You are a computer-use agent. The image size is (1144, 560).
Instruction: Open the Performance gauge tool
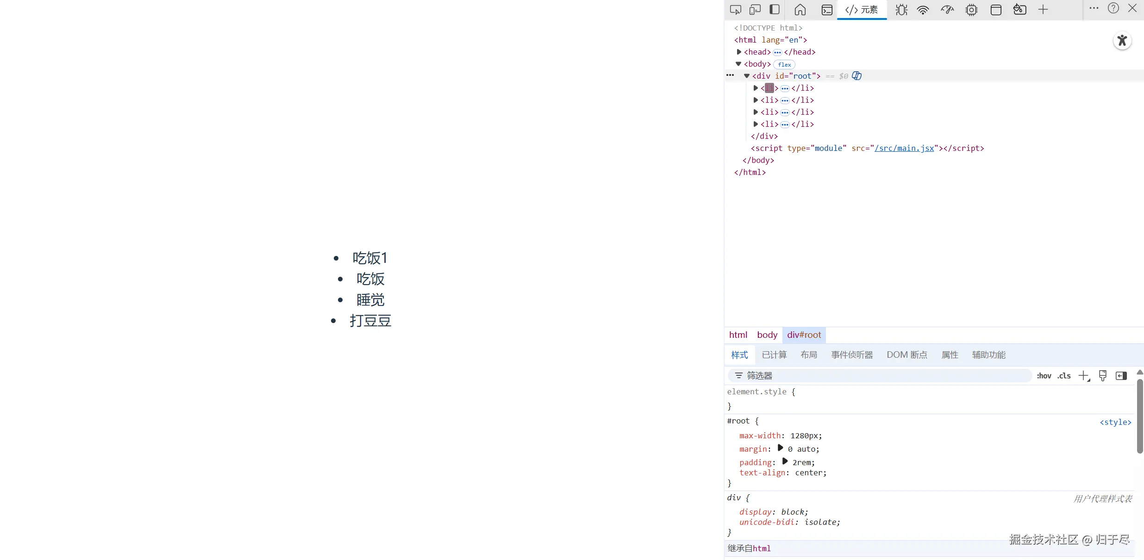coord(947,10)
